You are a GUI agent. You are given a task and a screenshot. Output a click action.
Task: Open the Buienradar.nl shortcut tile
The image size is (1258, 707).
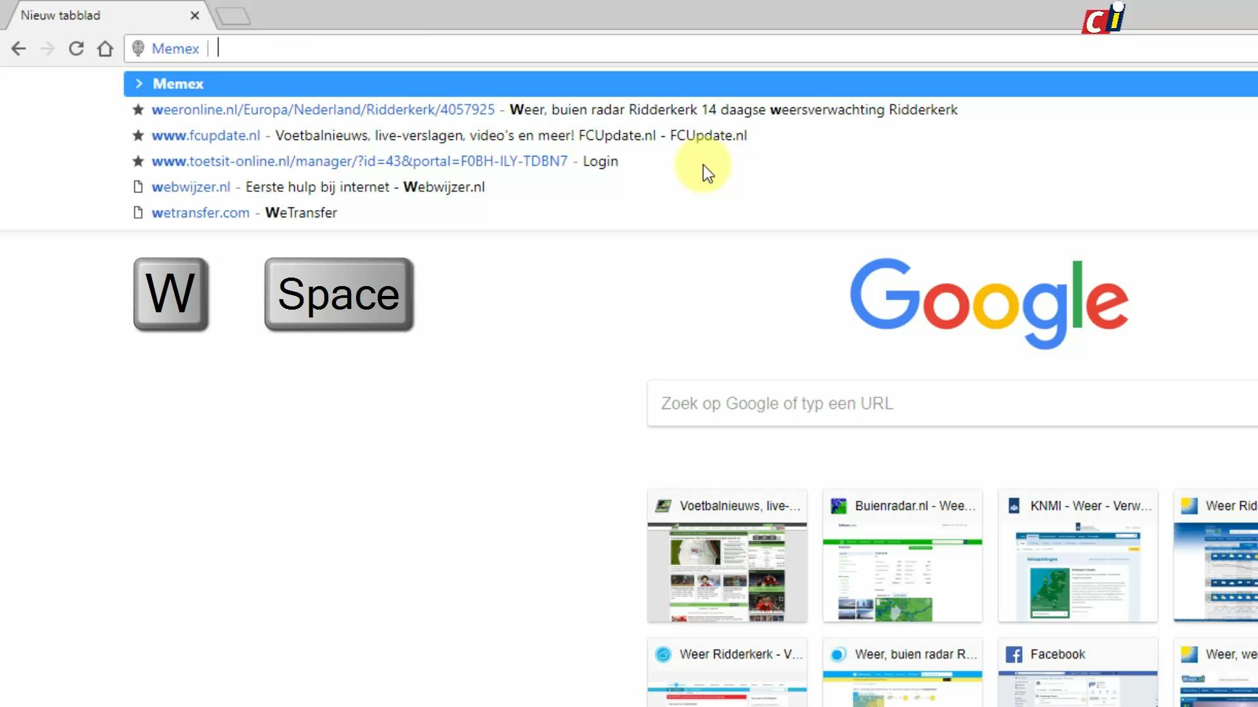(x=902, y=556)
